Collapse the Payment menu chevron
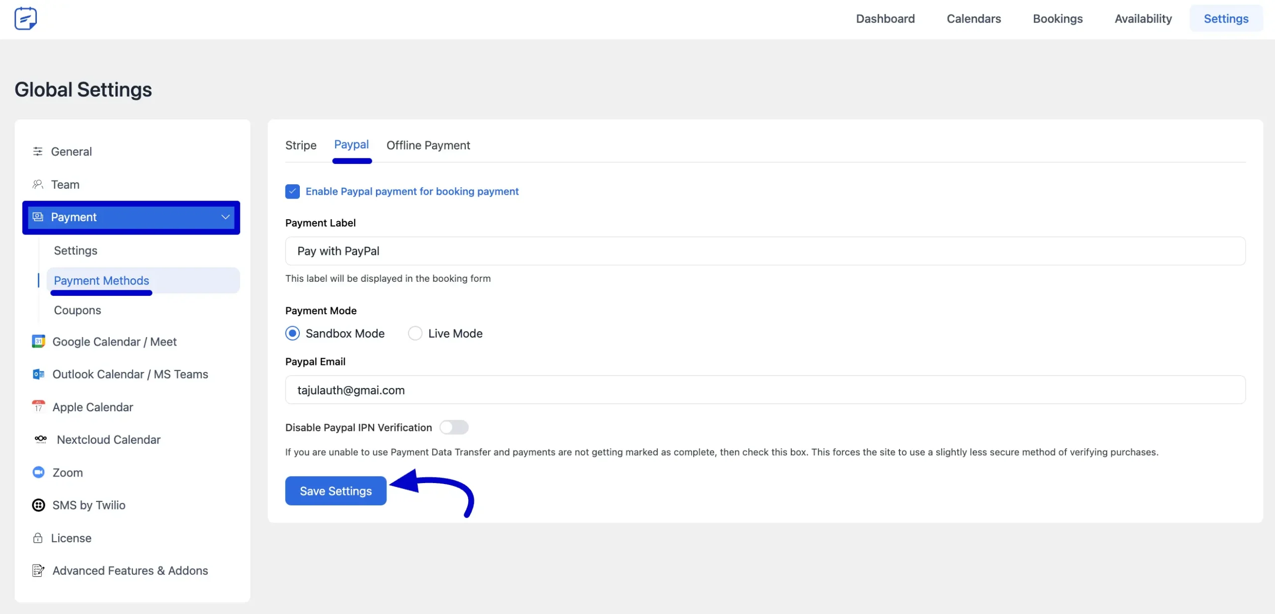Viewport: 1275px width, 614px height. tap(225, 217)
